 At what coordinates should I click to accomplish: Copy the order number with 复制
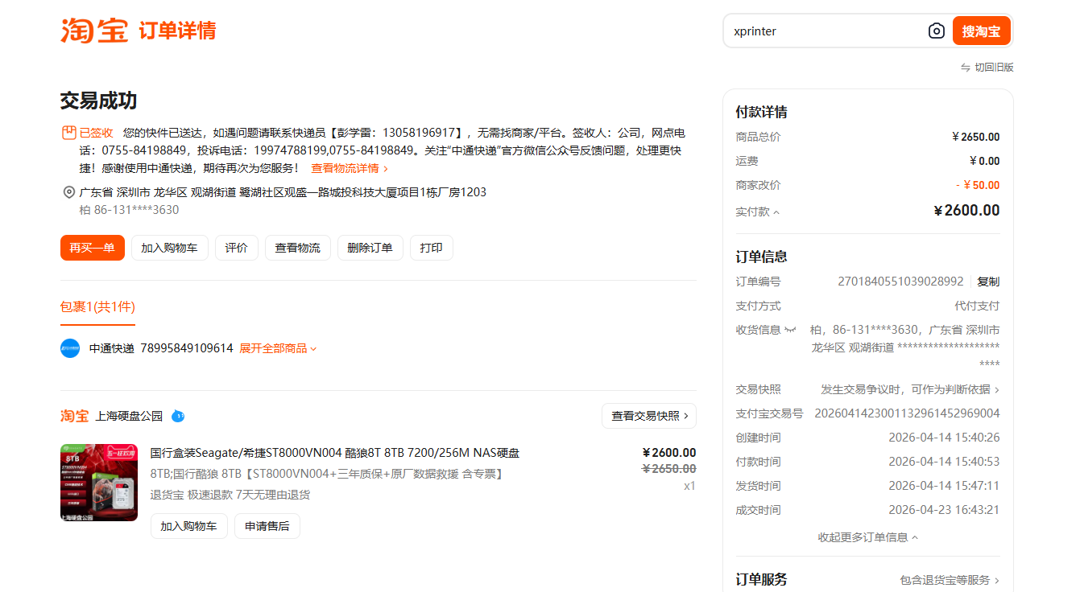click(988, 282)
